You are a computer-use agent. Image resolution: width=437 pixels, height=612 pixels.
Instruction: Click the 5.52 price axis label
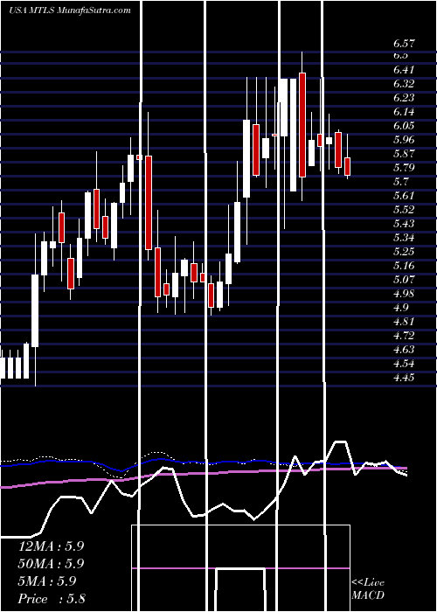[404, 210]
